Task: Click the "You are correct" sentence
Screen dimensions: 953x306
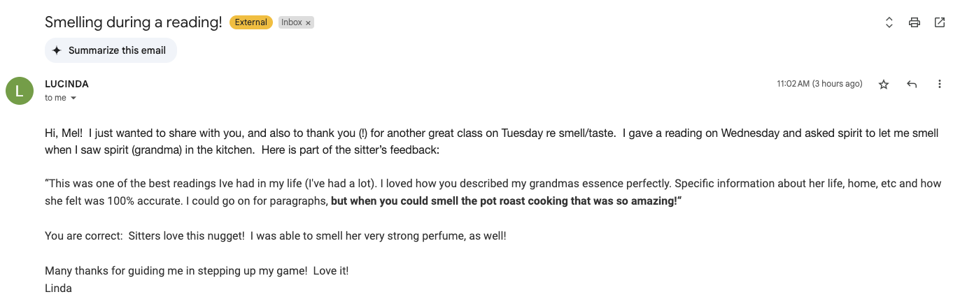Action: click(x=275, y=236)
